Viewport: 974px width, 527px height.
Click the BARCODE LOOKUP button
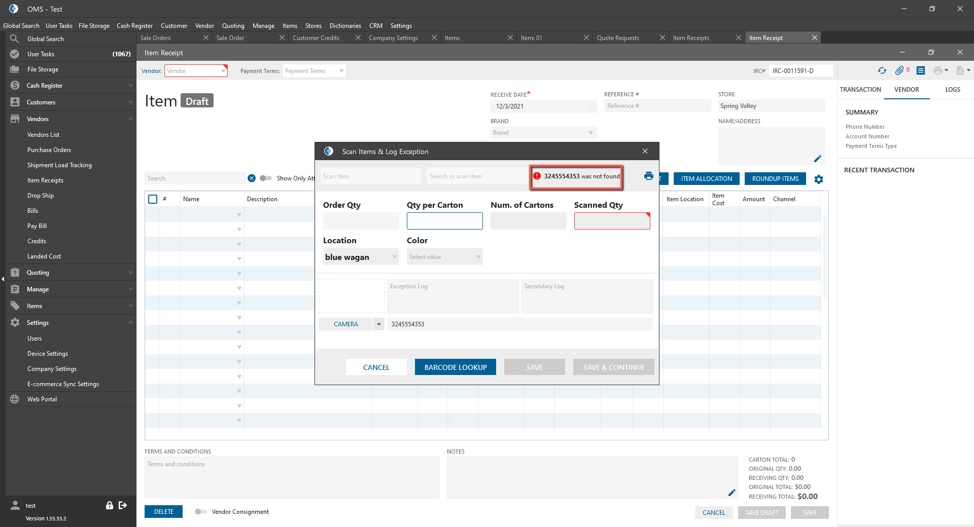coord(455,367)
